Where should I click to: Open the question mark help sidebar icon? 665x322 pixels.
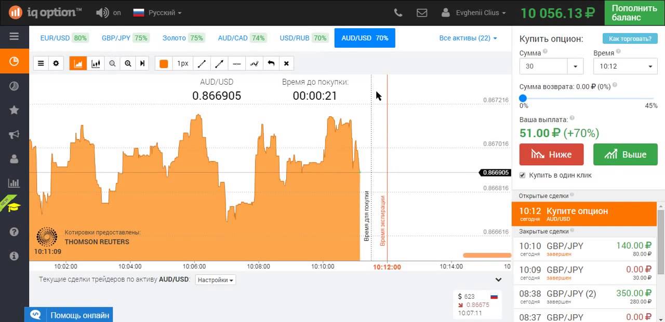pyautogui.click(x=14, y=232)
